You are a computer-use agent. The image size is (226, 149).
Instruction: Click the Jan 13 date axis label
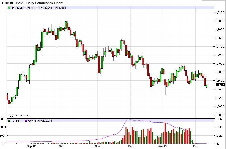162,146
